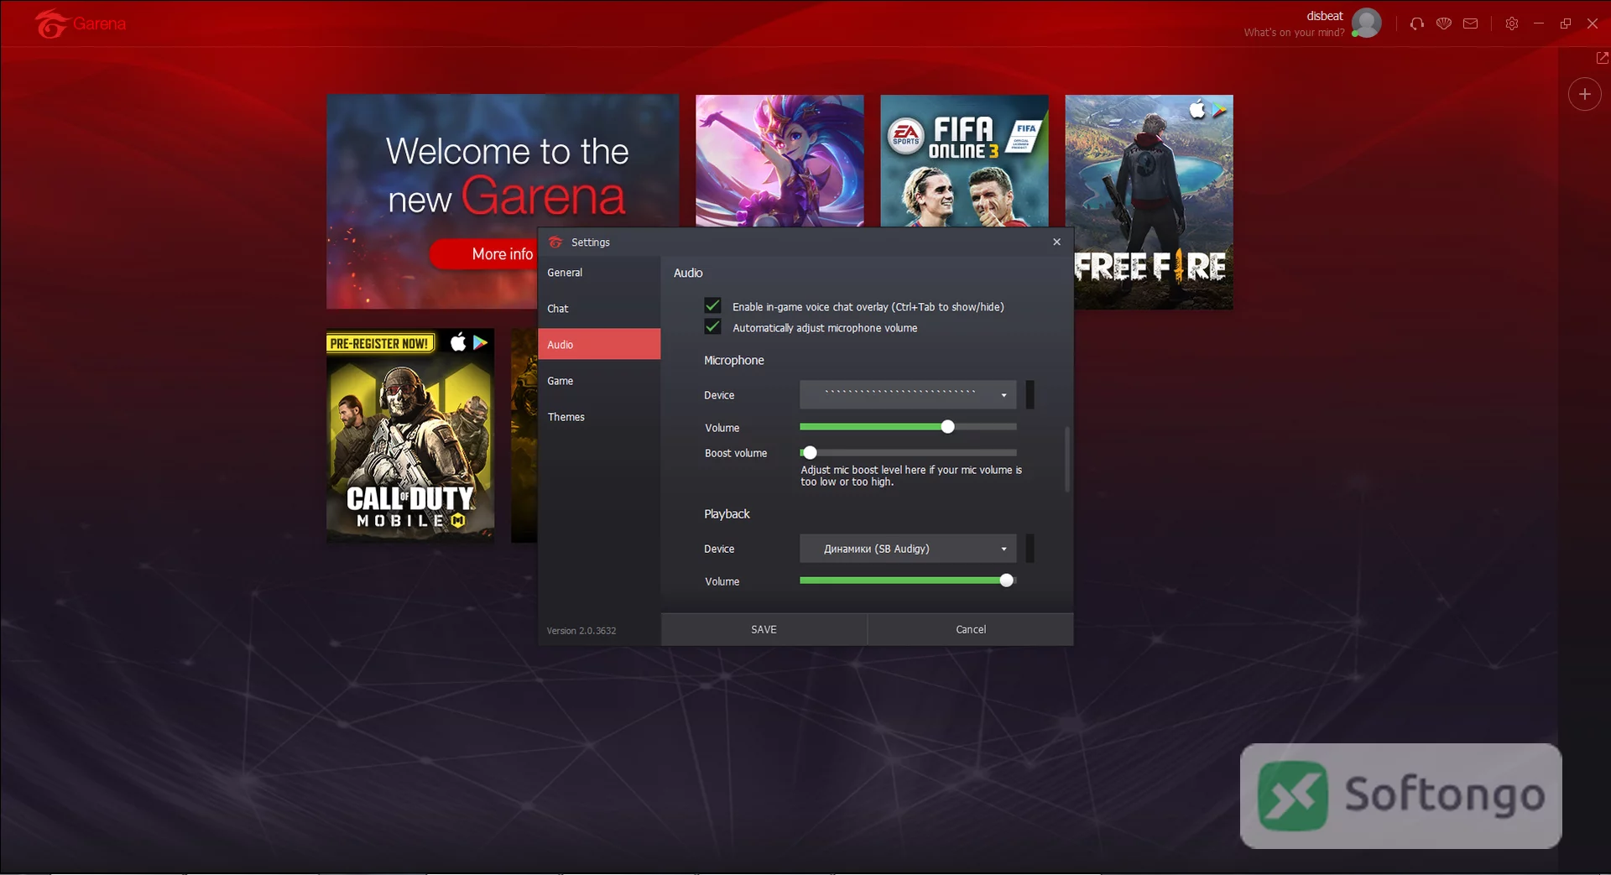Click the Microphone Volume slider track

pos(908,427)
